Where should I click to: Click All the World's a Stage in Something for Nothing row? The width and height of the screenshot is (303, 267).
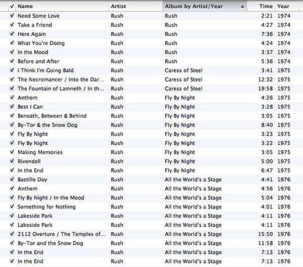tap(193, 207)
